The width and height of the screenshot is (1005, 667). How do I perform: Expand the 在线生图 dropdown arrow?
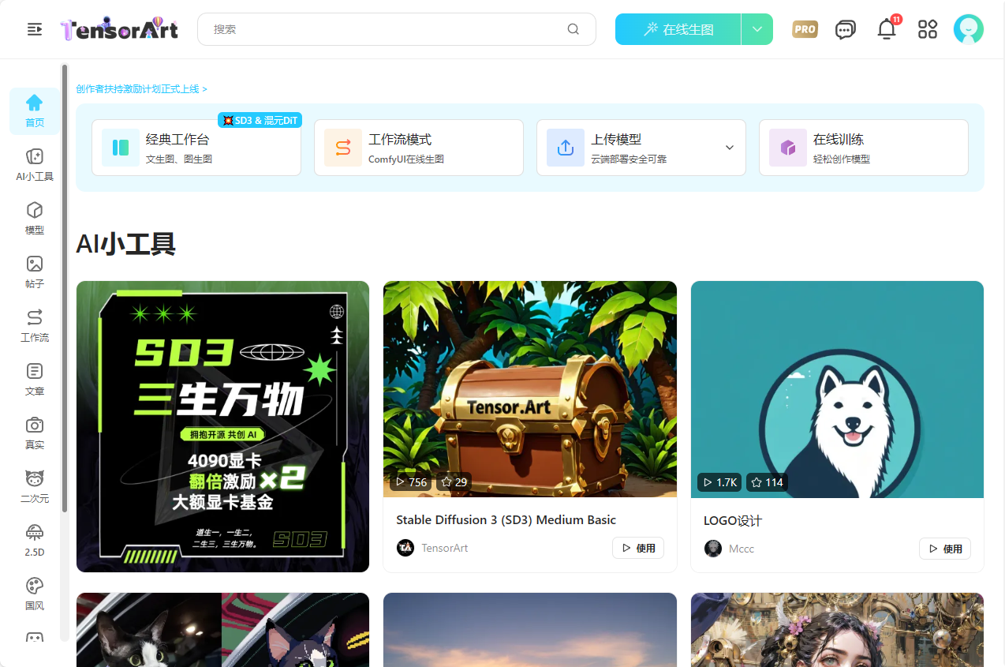coord(757,29)
